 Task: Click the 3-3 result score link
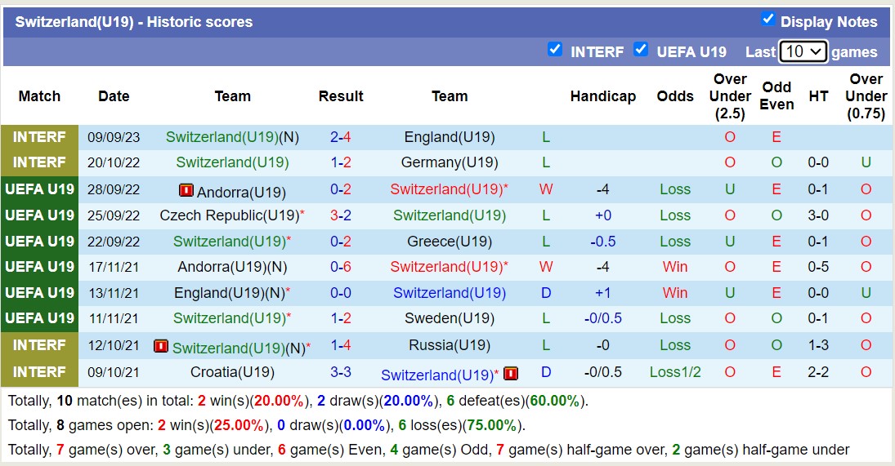pos(341,372)
